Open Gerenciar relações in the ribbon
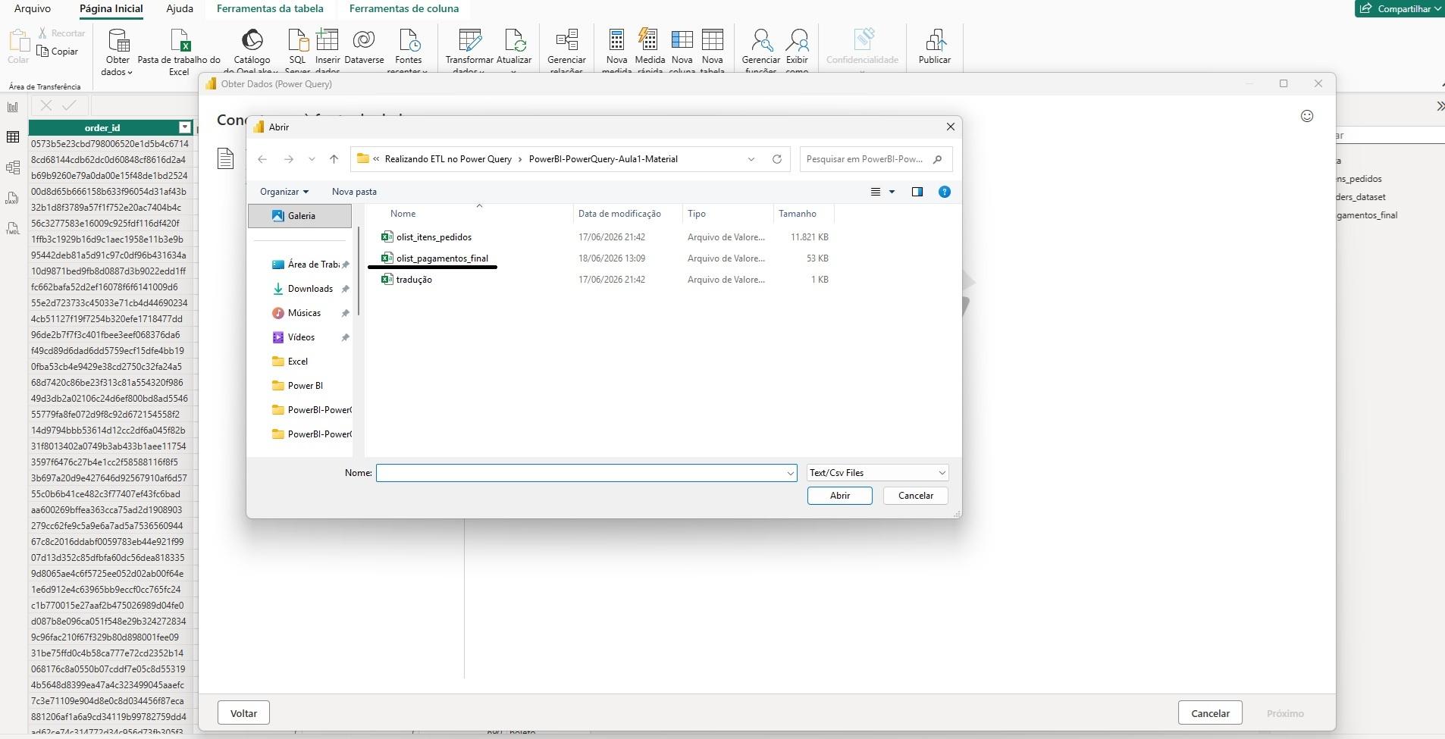The image size is (1445, 739). tap(566, 39)
